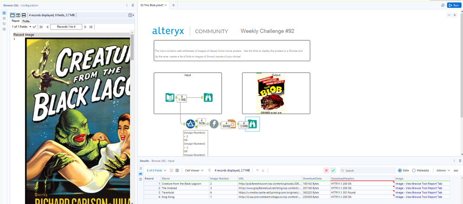Focus the Results Search field
The image size is (463, 204).
(367, 170)
